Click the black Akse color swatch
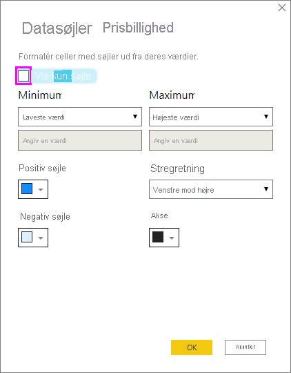The width and height of the screenshot is (291, 373). [158, 237]
